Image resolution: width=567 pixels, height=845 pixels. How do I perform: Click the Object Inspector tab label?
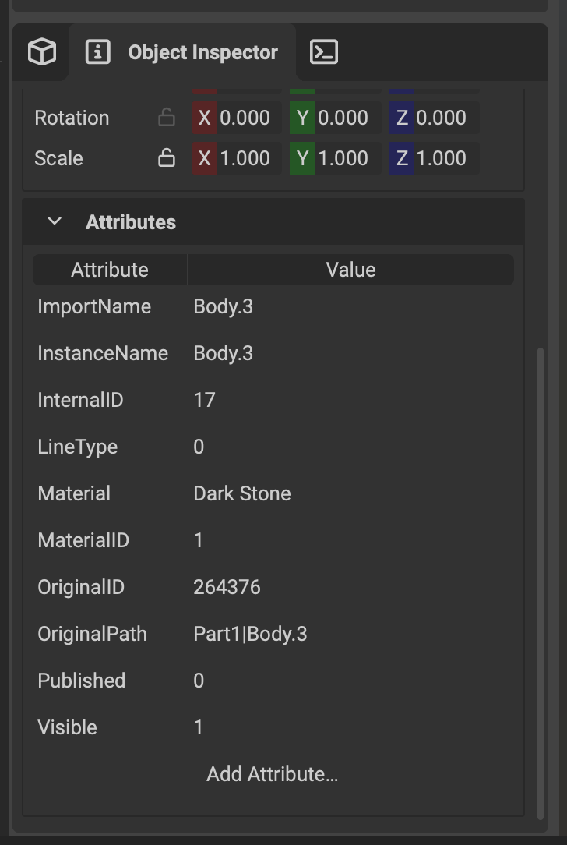203,52
